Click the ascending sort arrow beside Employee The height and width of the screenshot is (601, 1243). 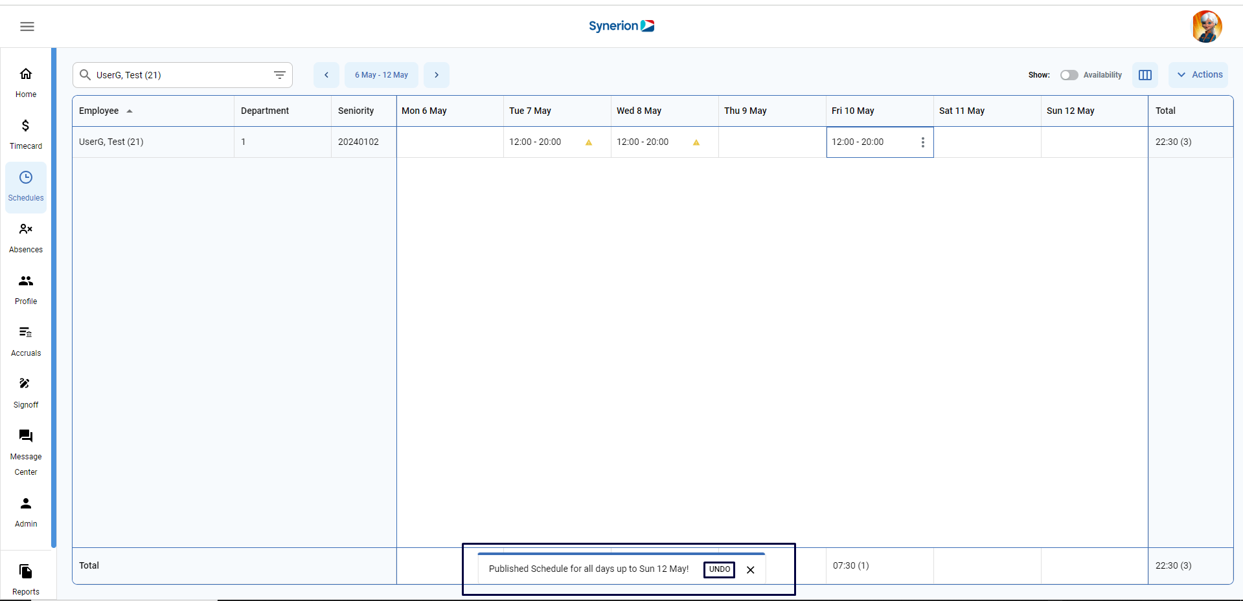(130, 111)
